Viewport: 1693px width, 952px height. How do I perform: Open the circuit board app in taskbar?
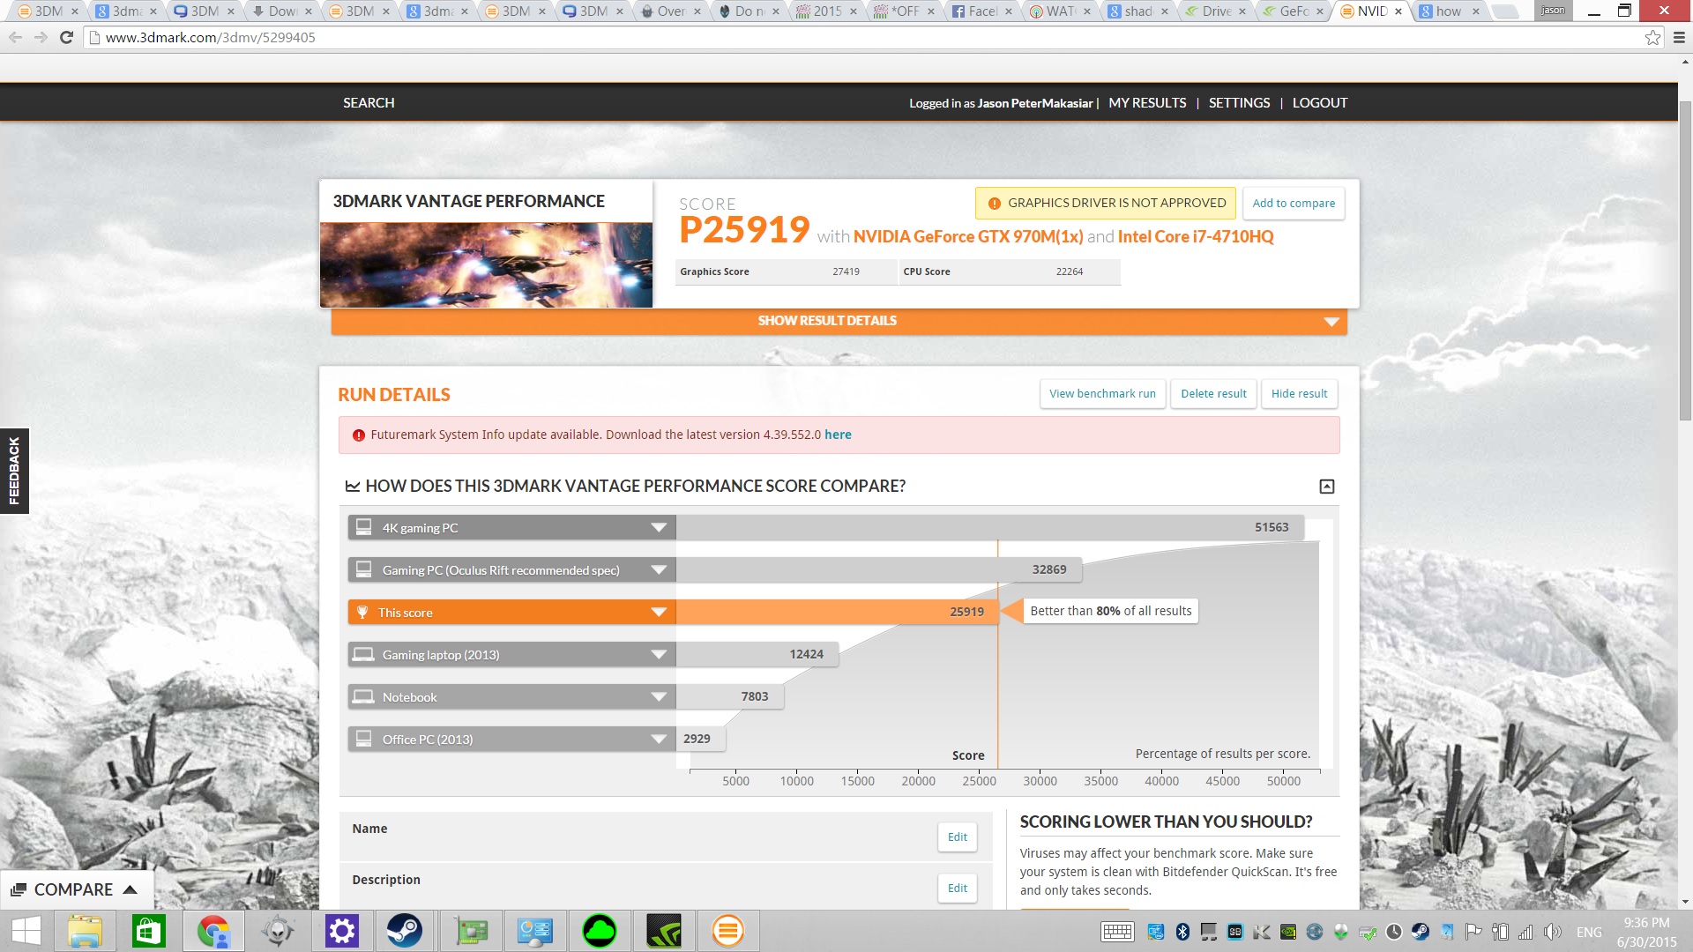(x=471, y=931)
